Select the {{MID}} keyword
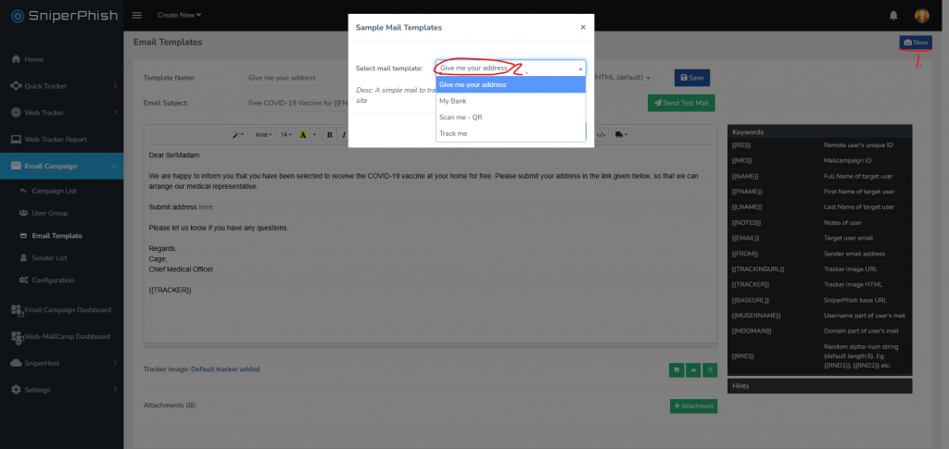 tap(742, 161)
